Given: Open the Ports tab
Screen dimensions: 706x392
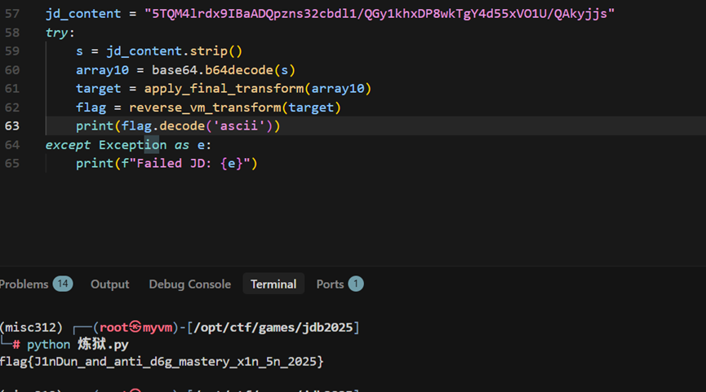Looking at the screenshot, I should pos(330,284).
